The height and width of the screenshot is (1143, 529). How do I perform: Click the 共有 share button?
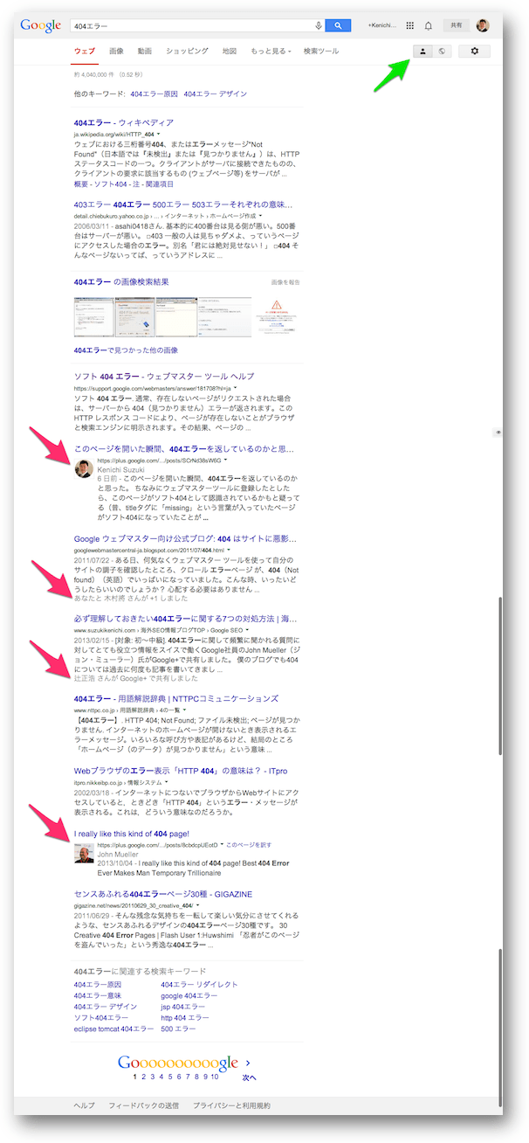click(x=456, y=26)
